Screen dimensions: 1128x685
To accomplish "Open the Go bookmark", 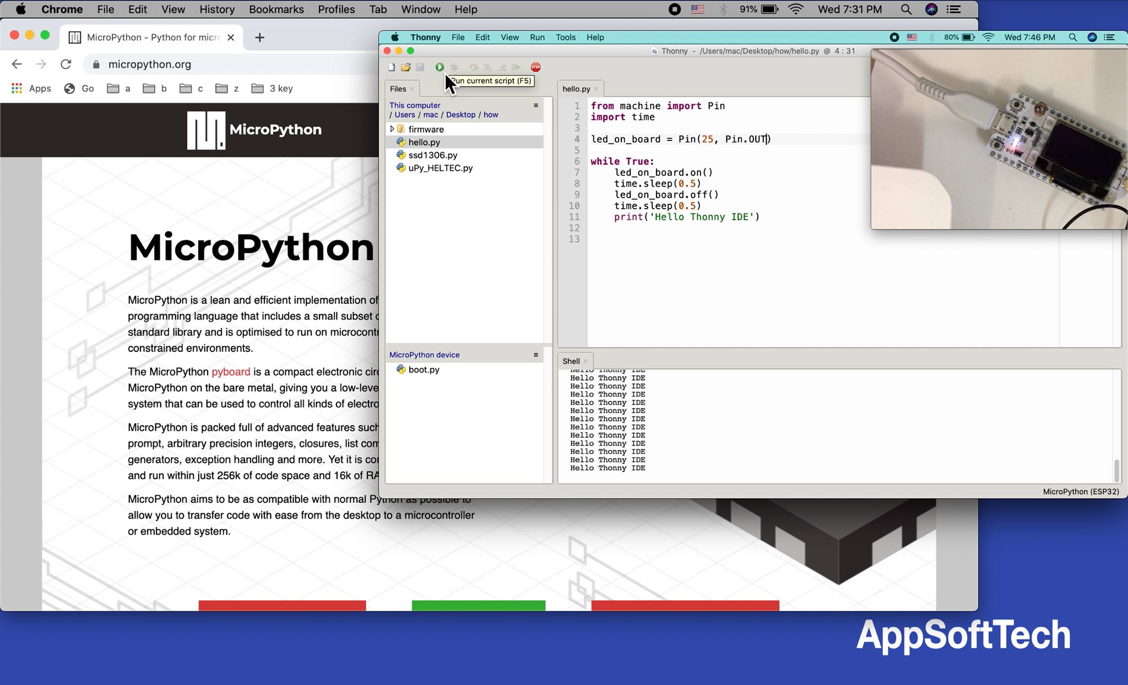I will pyautogui.click(x=79, y=88).
